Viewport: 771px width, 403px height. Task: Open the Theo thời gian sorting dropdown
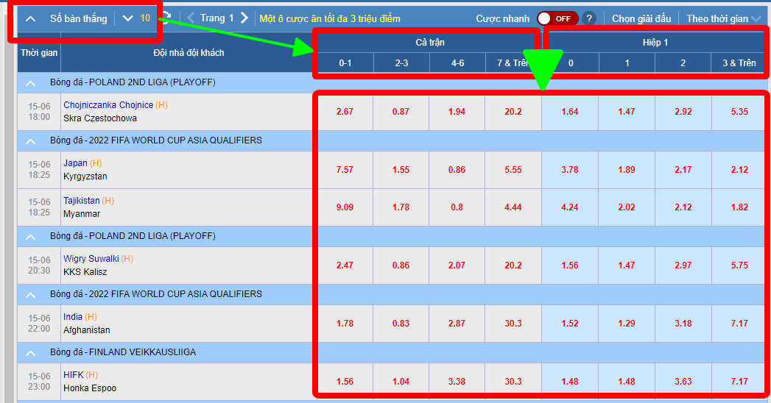point(723,18)
